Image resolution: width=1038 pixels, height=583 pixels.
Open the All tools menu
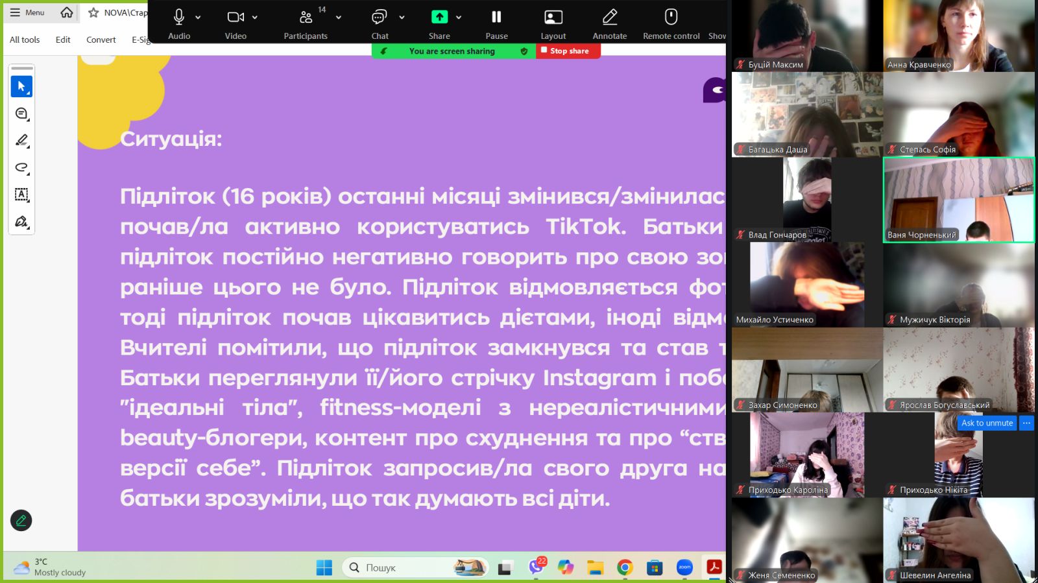point(25,40)
